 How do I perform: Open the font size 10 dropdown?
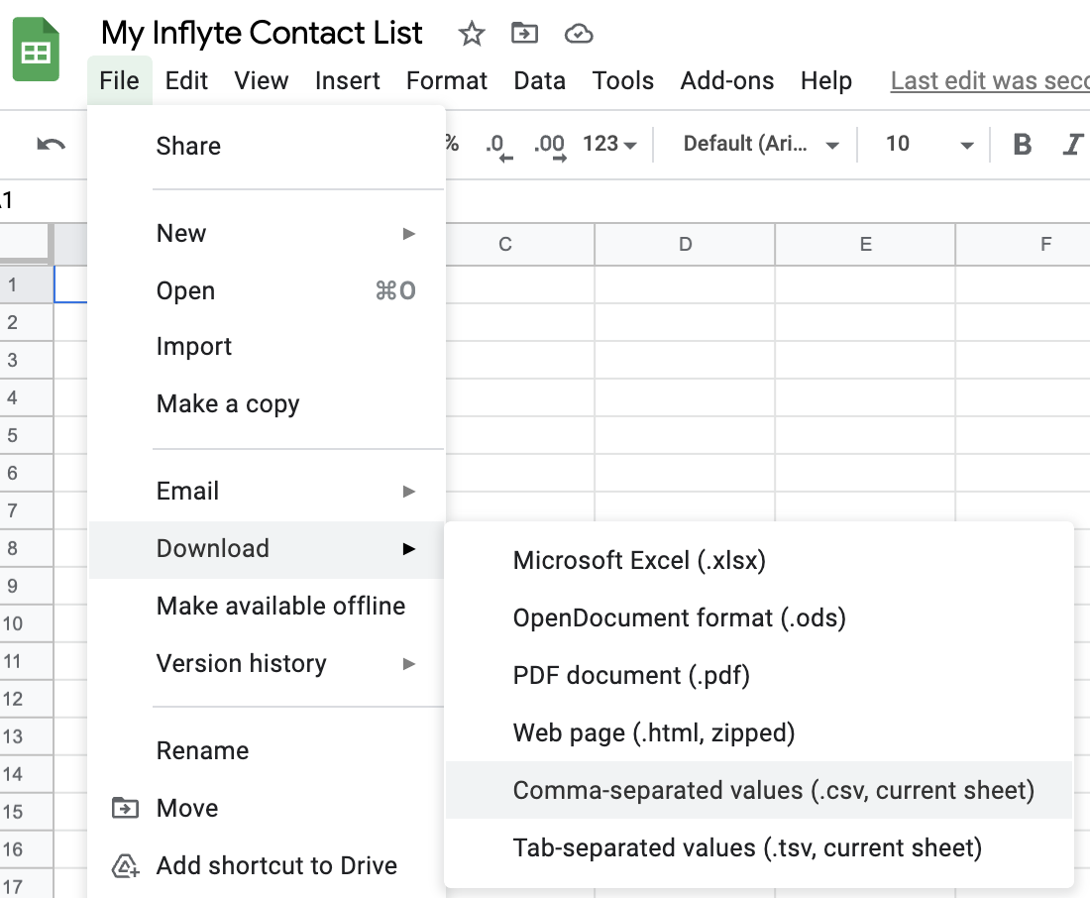(x=929, y=144)
